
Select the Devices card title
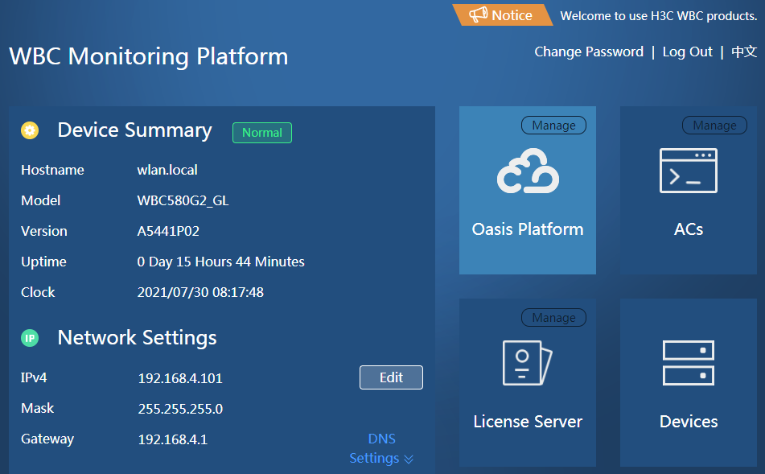(x=689, y=422)
